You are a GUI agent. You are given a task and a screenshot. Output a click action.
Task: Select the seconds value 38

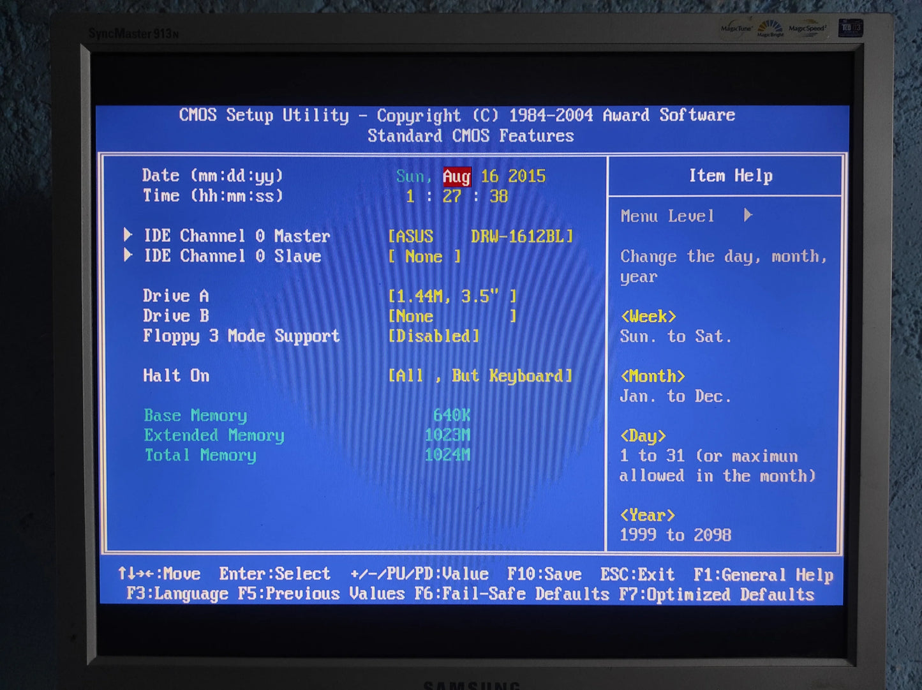498,197
